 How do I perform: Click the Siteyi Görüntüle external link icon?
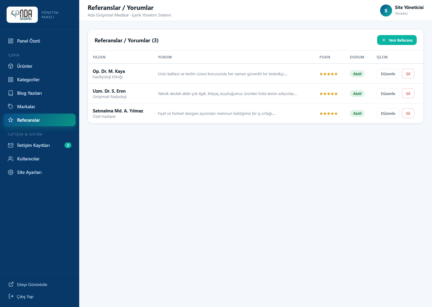coord(11,285)
